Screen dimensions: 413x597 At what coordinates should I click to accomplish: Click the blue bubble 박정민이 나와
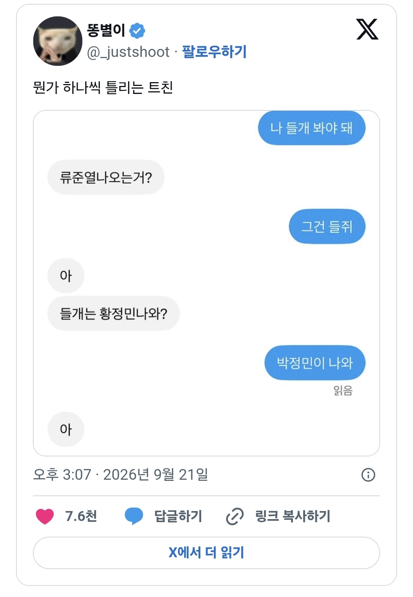(315, 363)
